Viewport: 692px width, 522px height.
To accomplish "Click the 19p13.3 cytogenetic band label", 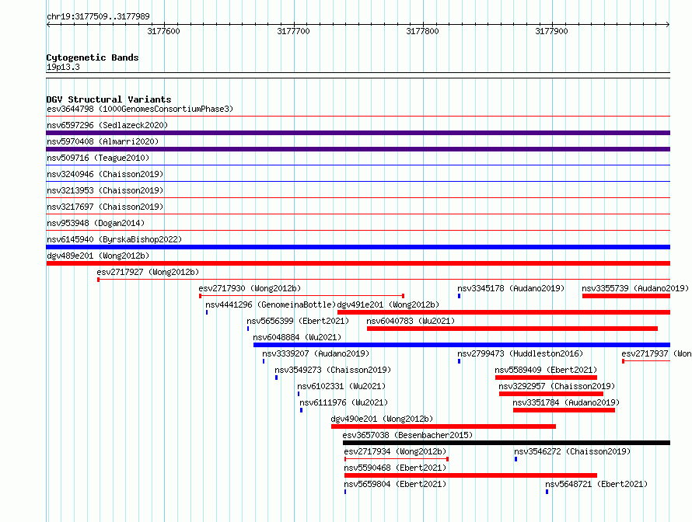I will (63, 67).
